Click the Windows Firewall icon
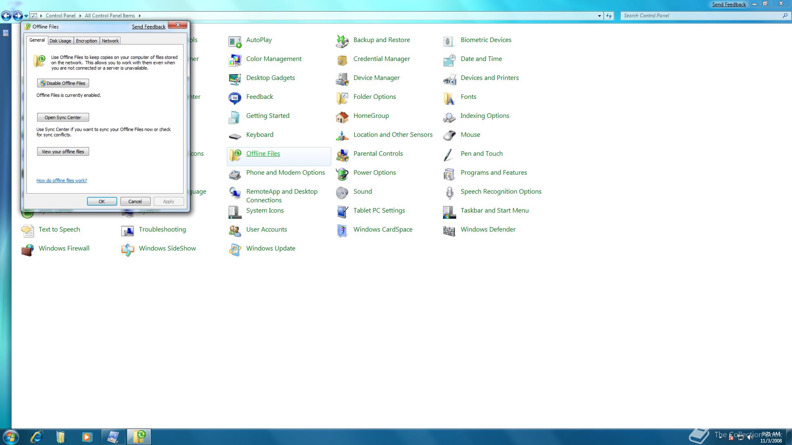 tap(27, 249)
